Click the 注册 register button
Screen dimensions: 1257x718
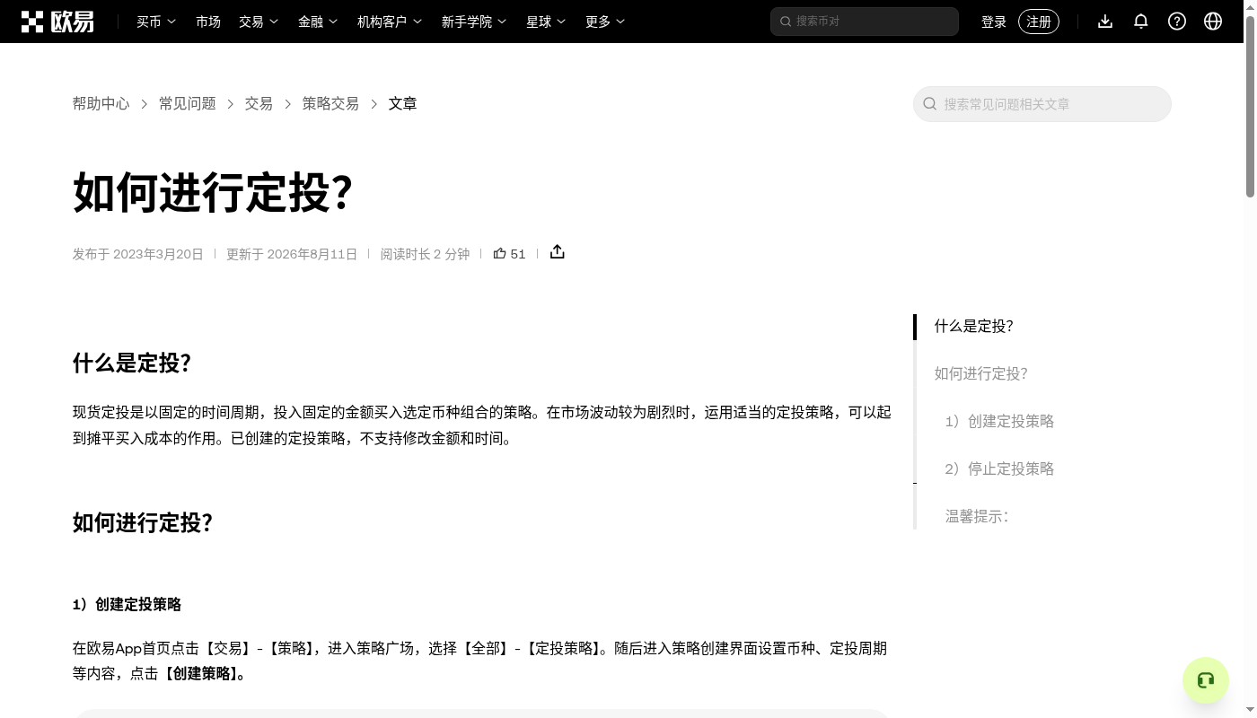click(1039, 22)
